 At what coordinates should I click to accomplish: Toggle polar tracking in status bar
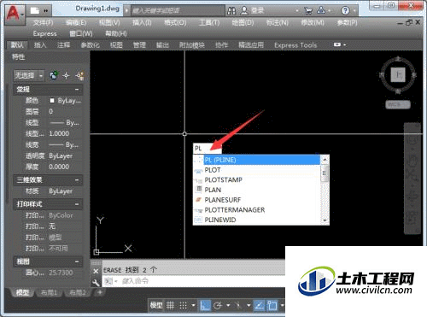click(218, 306)
